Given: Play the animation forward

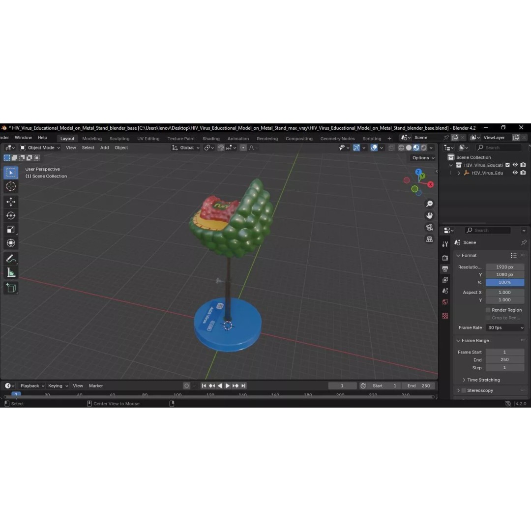Looking at the screenshot, I should 228,386.
